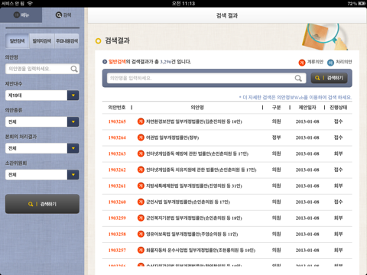Select the 일반검색 search type tab
Image resolution: width=367 pixels, height=275 pixels.
[x=18, y=41]
